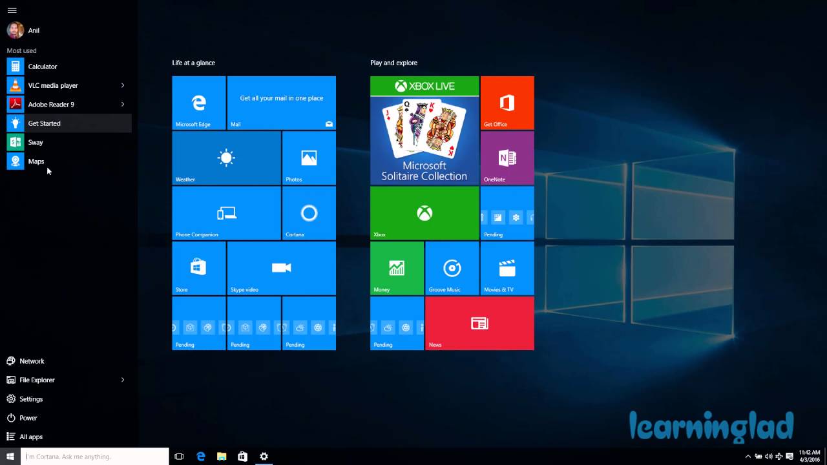Launch Sway from the Most used list
Viewport: 827px width, 465px height.
pos(68,142)
